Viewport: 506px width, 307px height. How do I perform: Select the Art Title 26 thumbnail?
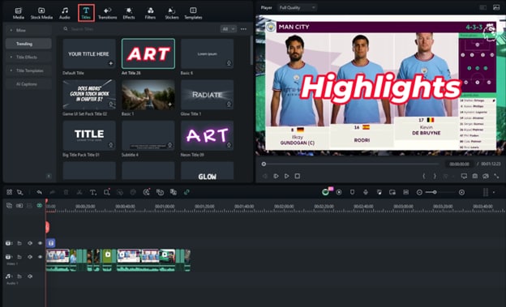148,53
